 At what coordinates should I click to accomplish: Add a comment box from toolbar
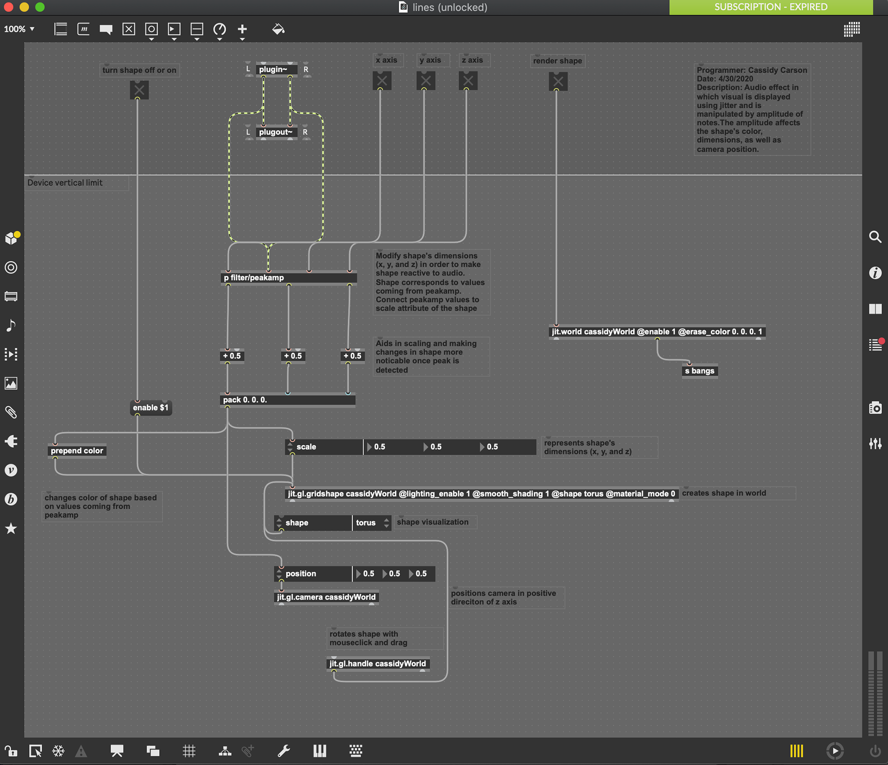point(106,30)
